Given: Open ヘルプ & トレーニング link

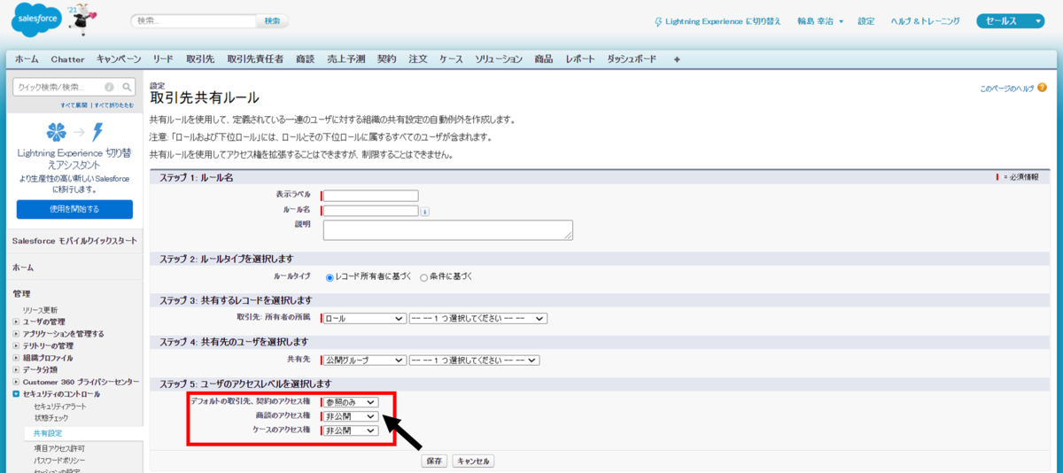Looking at the screenshot, I should tap(924, 20).
